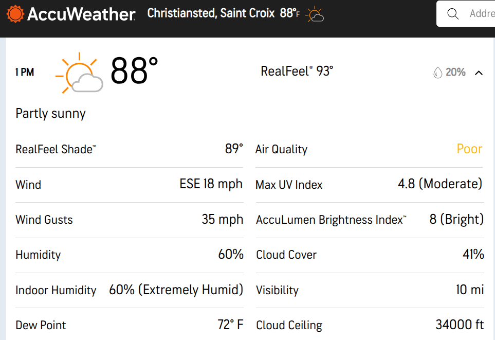
Task: Click the magnifying glass search icon
Action: pyautogui.click(x=453, y=14)
